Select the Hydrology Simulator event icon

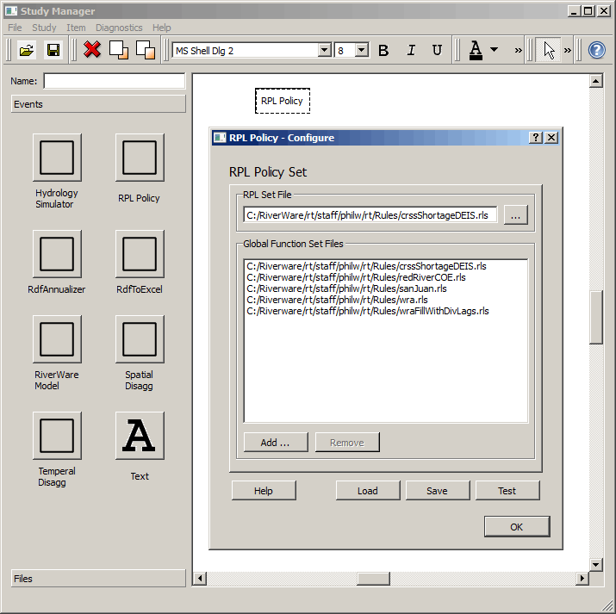(57, 158)
